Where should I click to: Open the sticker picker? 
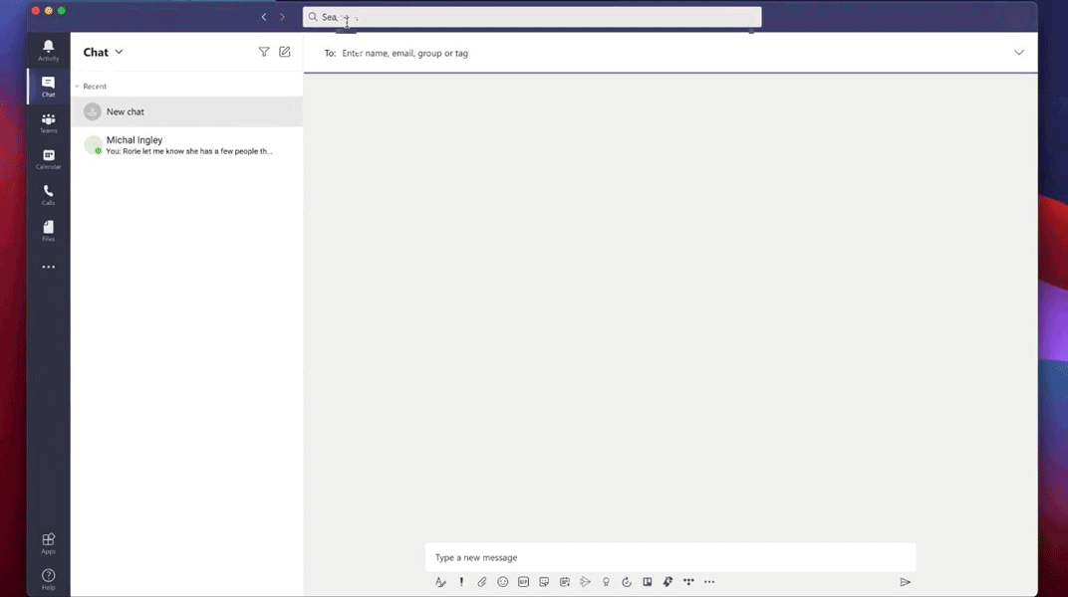point(544,582)
